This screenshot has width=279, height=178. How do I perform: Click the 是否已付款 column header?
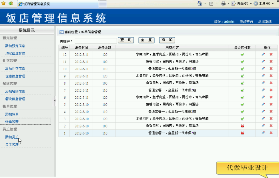[242, 48]
